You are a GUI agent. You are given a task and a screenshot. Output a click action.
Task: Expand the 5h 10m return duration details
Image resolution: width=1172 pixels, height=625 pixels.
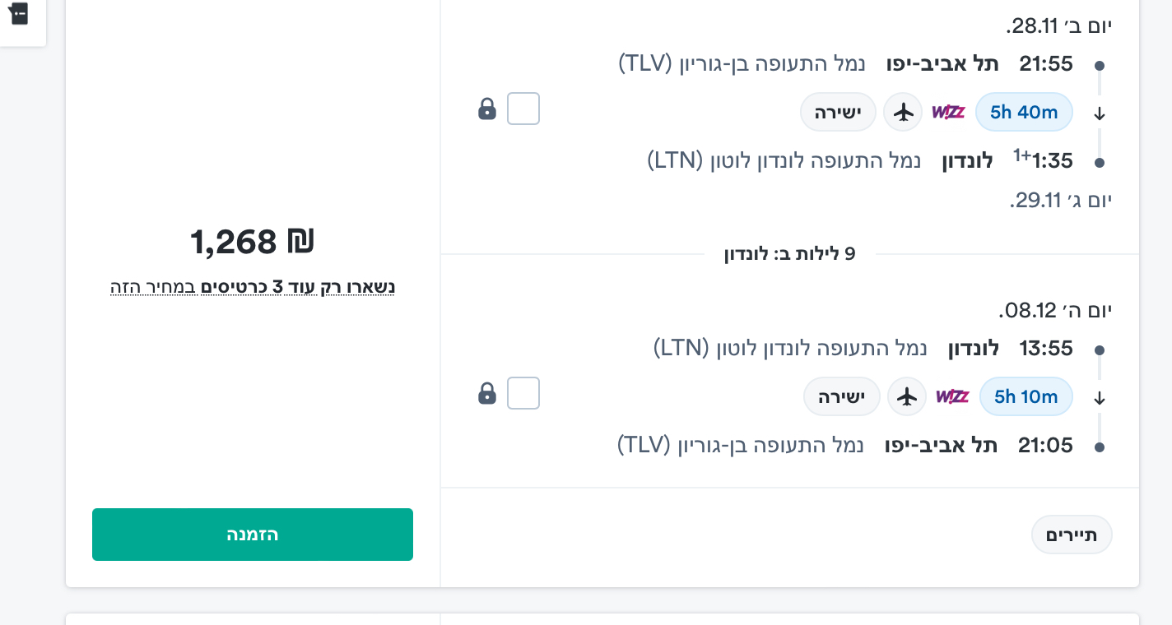(x=1025, y=396)
